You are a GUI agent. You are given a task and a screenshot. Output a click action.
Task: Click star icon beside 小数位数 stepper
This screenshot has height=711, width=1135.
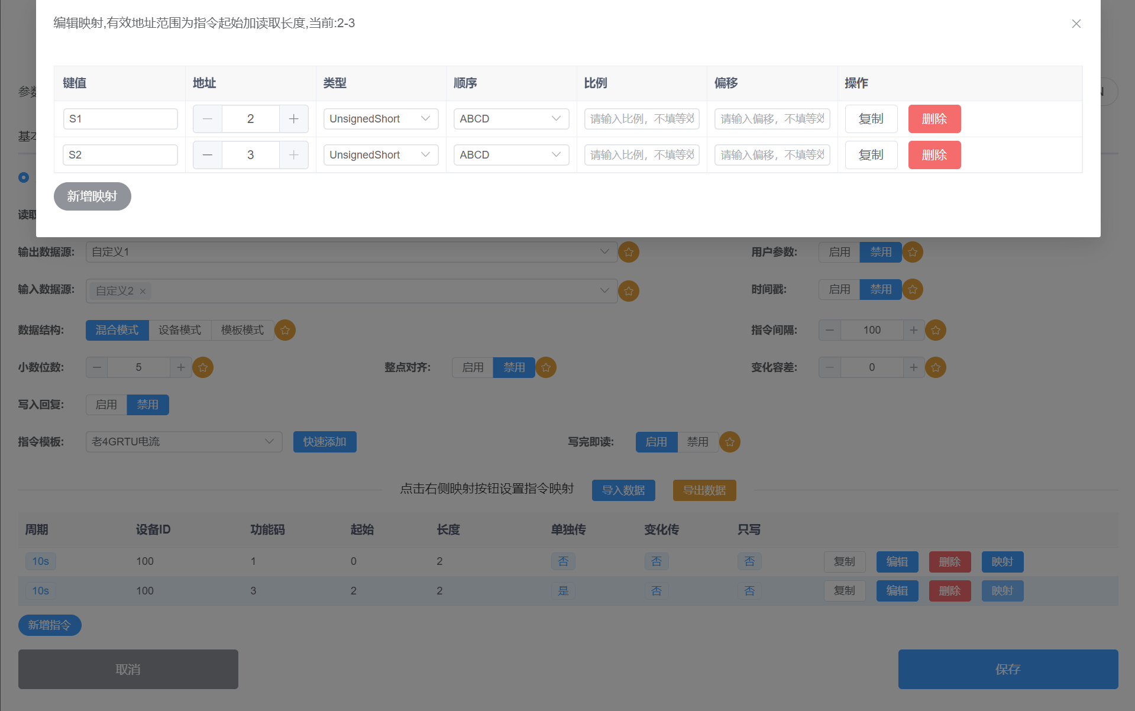pos(203,367)
